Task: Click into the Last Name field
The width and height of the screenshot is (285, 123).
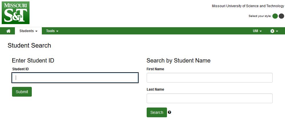Action: 210,98
